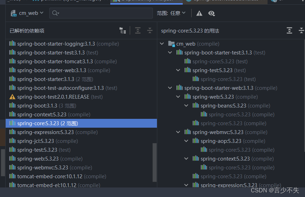Select tomcat-embed-el:10.1.12 dependency

[81, 185]
